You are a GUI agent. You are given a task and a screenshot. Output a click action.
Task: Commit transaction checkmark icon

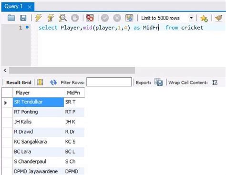pyautogui.click(x=105, y=18)
